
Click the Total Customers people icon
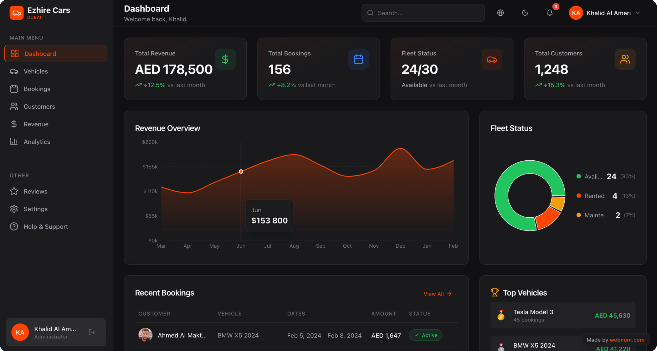click(625, 59)
